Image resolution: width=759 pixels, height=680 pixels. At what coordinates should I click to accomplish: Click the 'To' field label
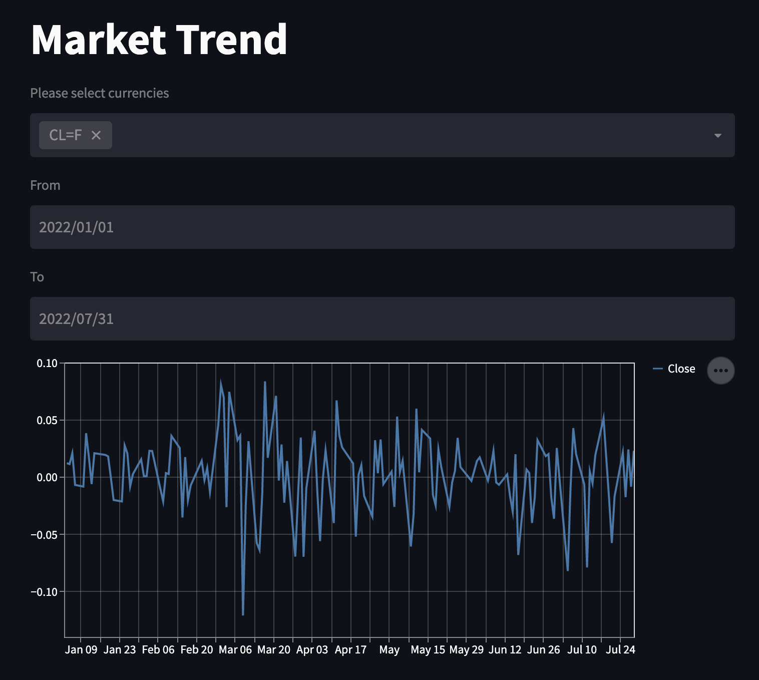(x=37, y=277)
